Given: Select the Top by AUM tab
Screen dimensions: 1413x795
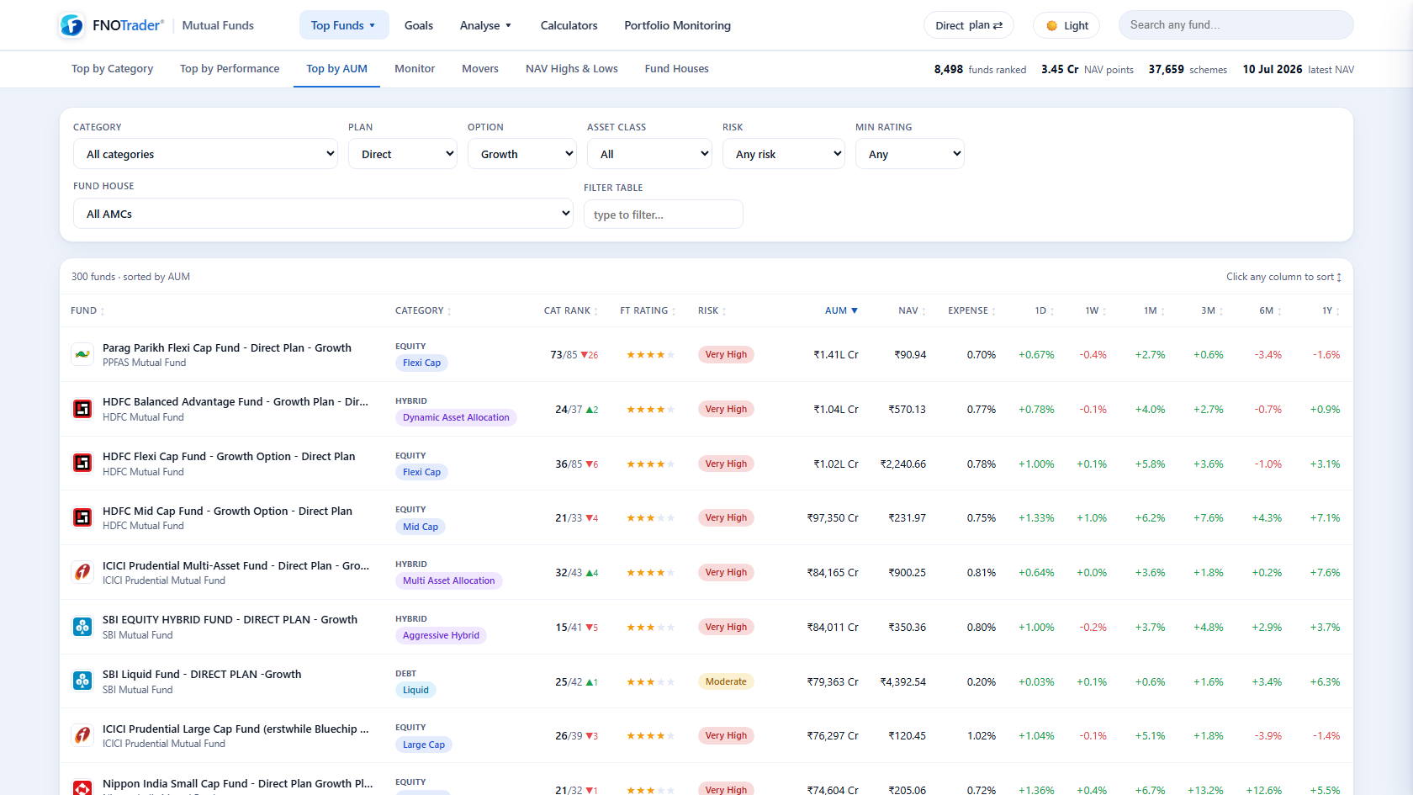Looking at the screenshot, I should 336,69.
